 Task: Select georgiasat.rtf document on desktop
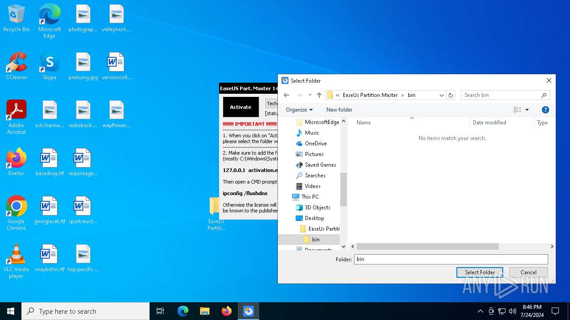click(x=49, y=210)
